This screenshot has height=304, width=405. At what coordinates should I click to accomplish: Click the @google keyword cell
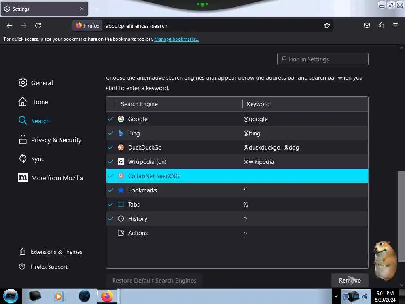[x=255, y=119]
